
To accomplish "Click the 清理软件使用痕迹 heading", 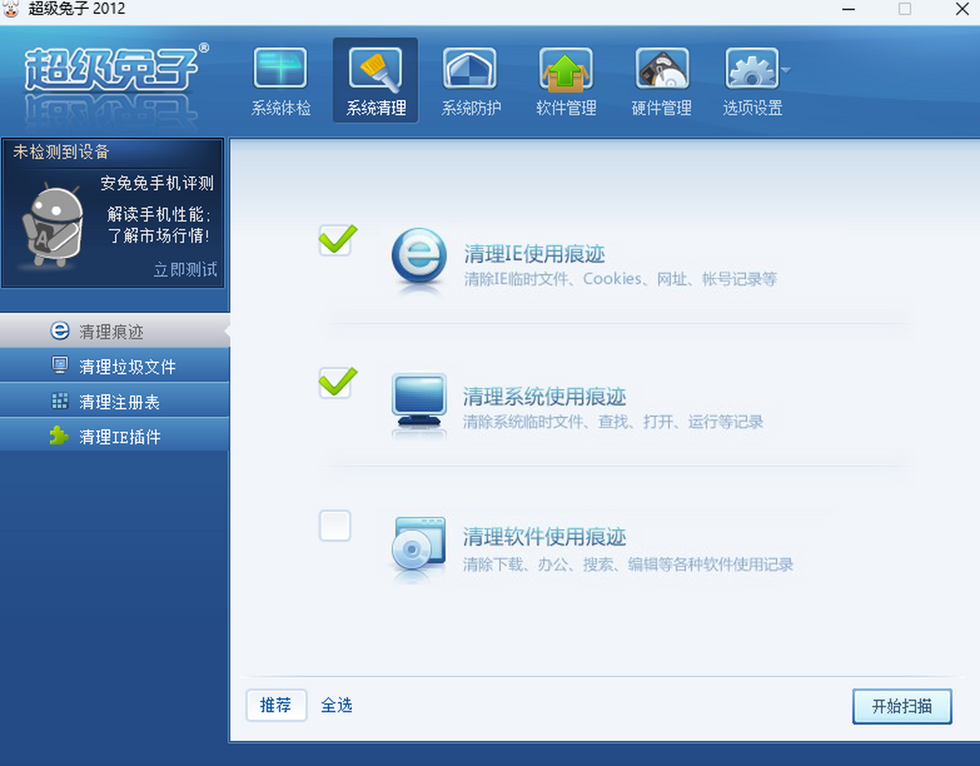I will tap(545, 537).
